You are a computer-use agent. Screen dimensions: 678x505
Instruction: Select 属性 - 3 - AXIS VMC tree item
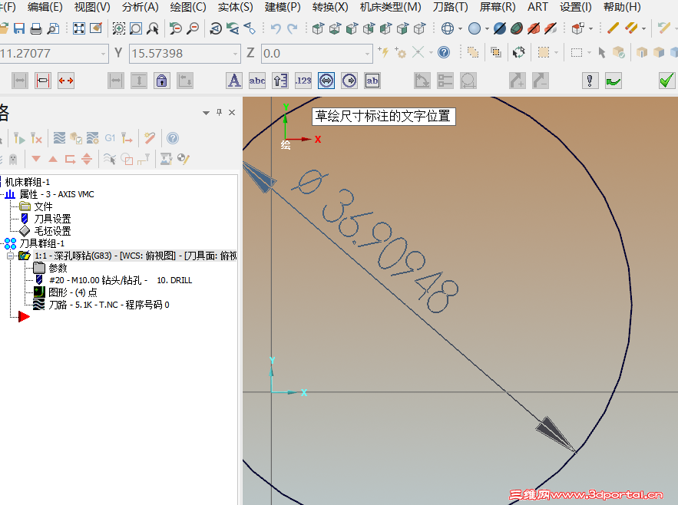coord(57,195)
